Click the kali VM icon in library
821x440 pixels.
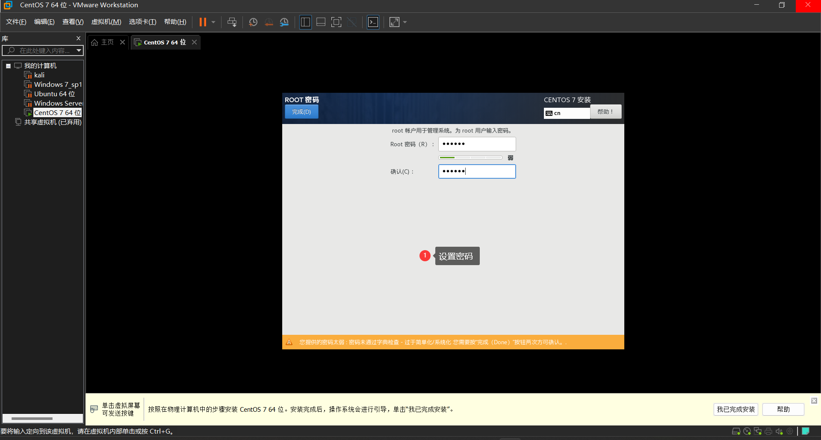(x=28, y=75)
